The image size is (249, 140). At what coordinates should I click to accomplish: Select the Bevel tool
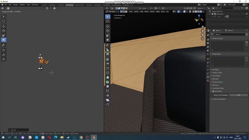click(108, 64)
